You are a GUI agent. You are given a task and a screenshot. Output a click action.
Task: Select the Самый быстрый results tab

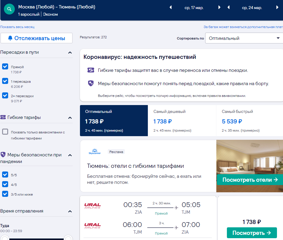pyautogui.click(x=250, y=120)
